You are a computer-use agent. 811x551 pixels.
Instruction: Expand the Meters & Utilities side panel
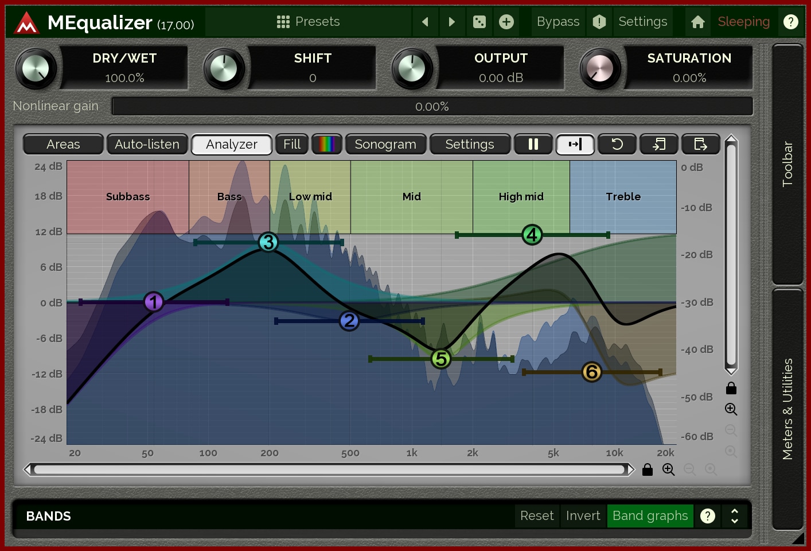[787, 409]
